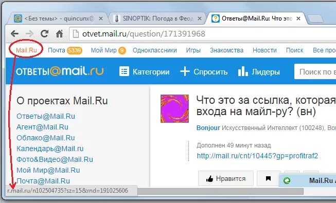Open Поиск link in top bar

pos(295,50)
